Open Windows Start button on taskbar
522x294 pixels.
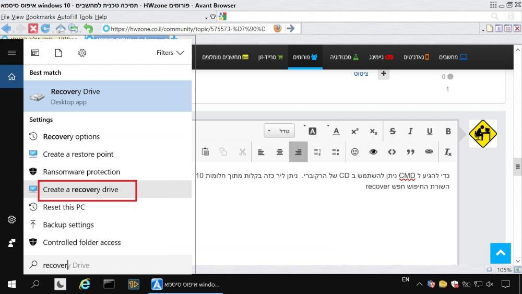pos(11,285)
